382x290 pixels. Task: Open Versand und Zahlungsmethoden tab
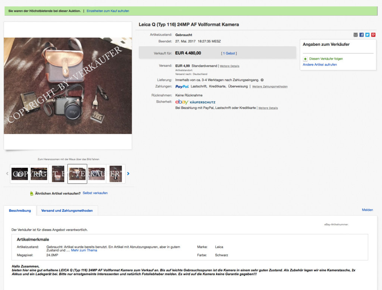[x=67, y=211]
